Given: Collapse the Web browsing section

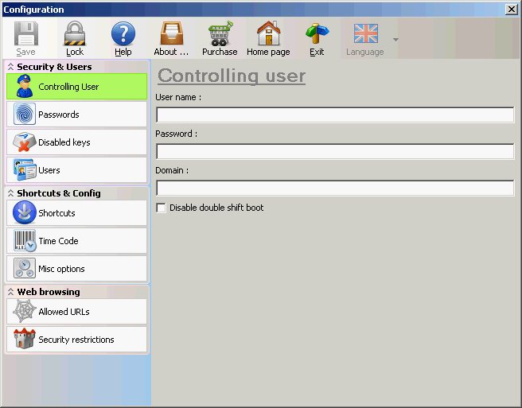Looking at the screenshot, I should pyautogui.click(x=10, y=292).
